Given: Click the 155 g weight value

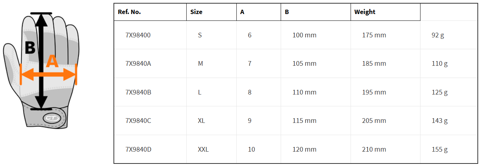Looking at the screenshot, I should pos(439,149).
